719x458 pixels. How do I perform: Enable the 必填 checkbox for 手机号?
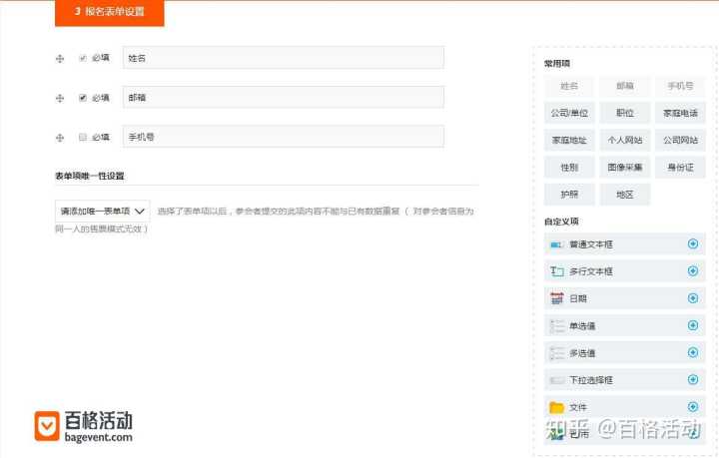click(83, 138)
